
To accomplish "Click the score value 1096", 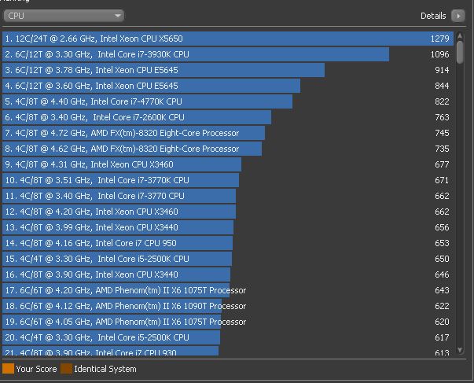I will 440,54.
